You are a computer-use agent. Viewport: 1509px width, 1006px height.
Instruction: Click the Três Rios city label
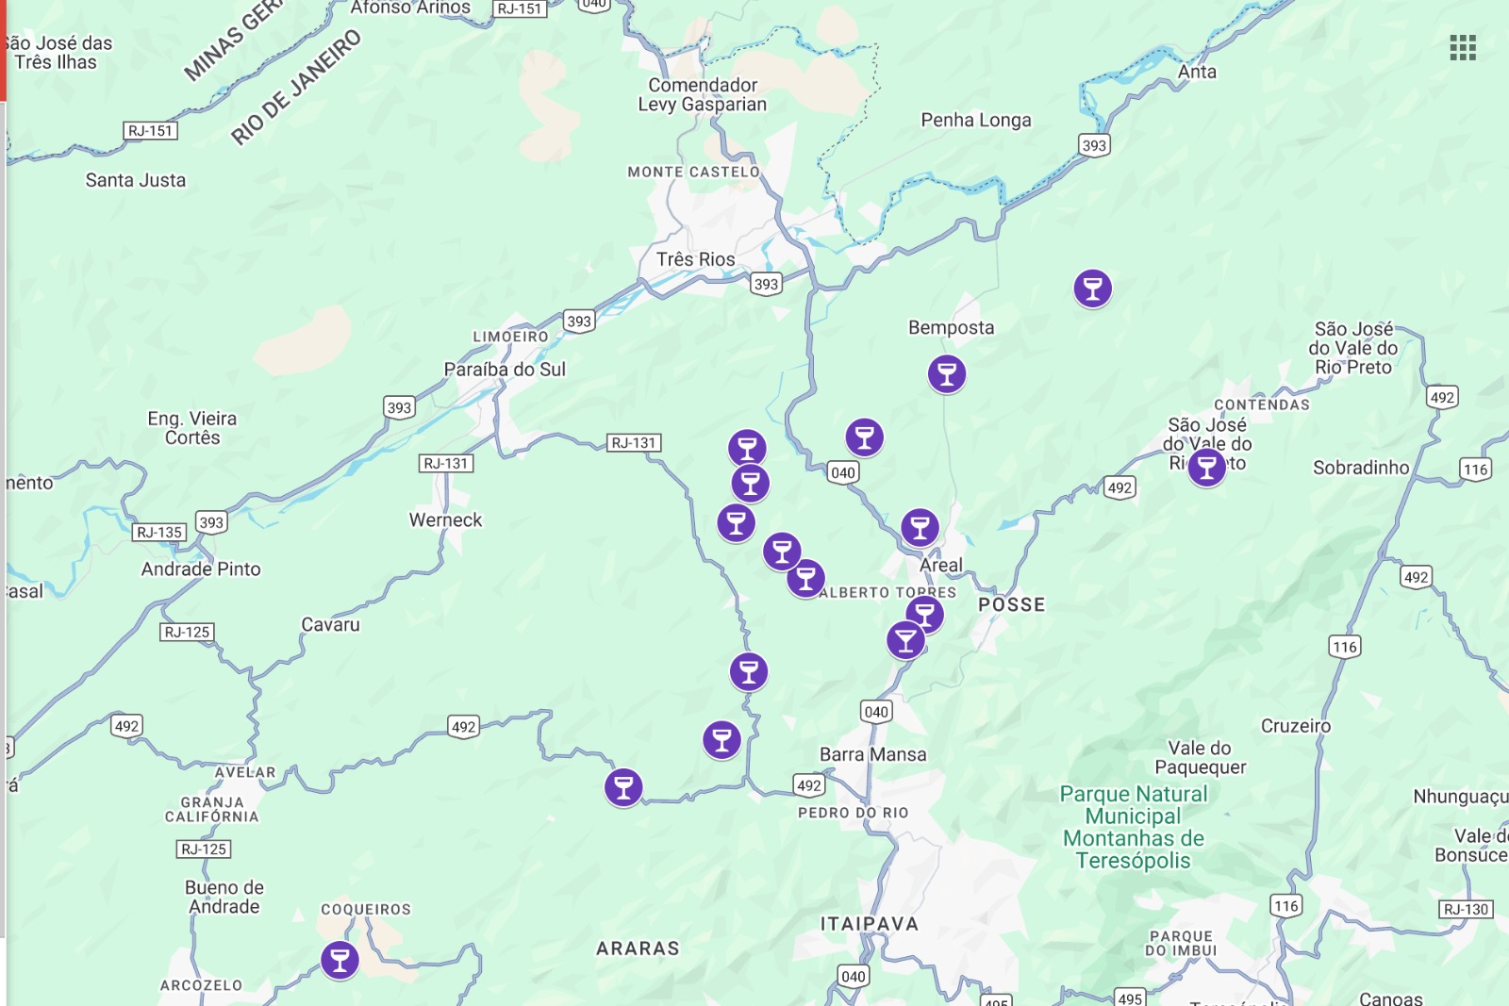point(696,259)
